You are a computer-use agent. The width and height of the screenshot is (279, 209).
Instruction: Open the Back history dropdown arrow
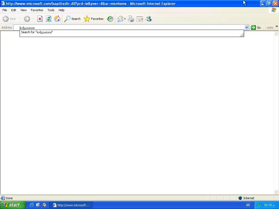pos(19,19)
